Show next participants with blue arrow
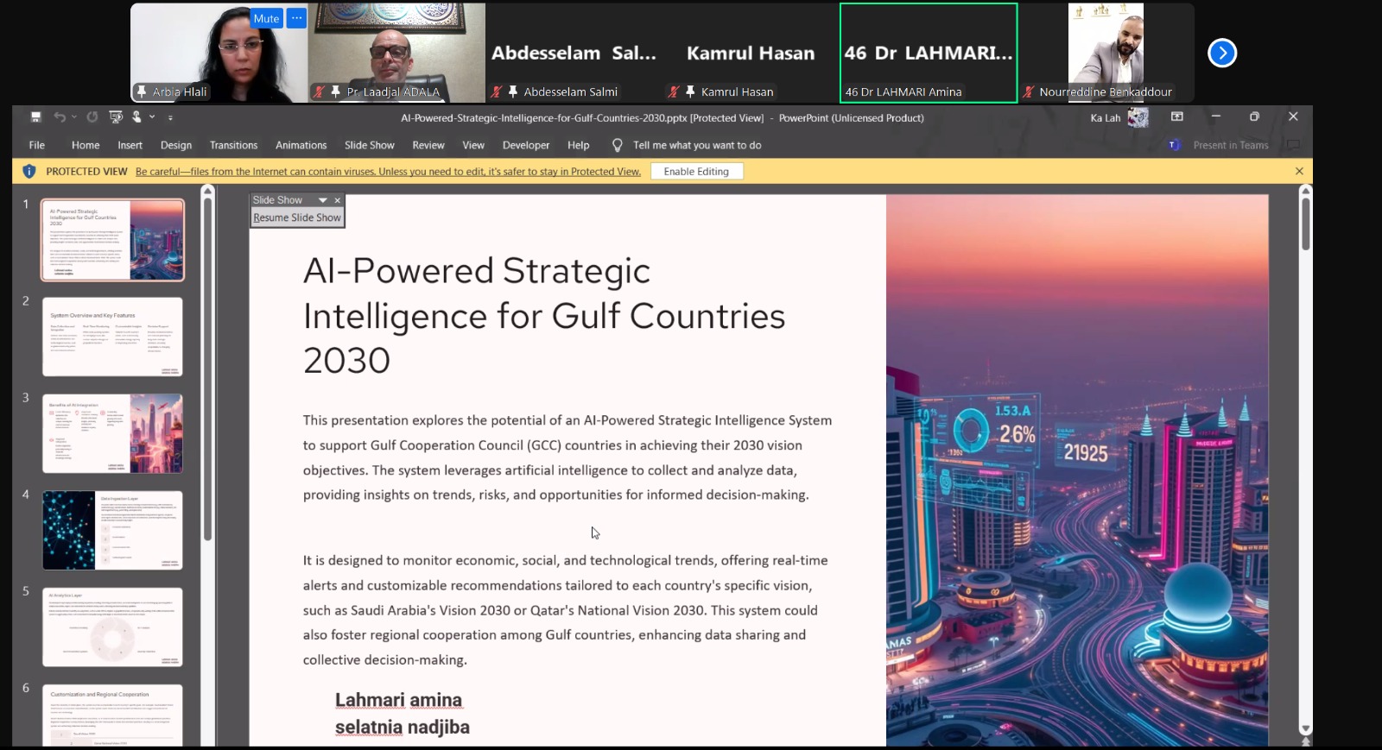This screenshot has width=1382, height=750. 1222,53
